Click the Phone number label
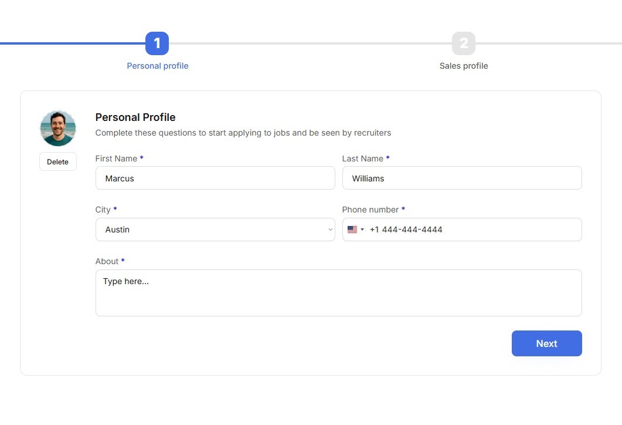Screen dimensions: 622x425 370,210
